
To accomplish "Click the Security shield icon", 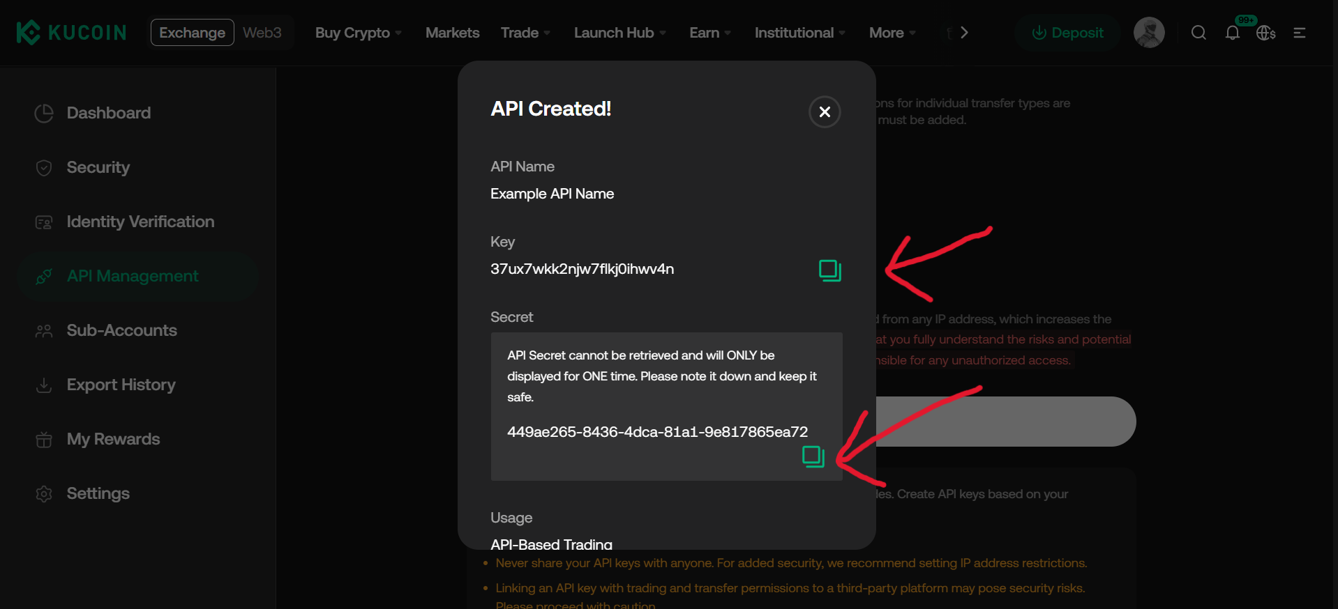I will pyautogui.click(x=44, y=168).
